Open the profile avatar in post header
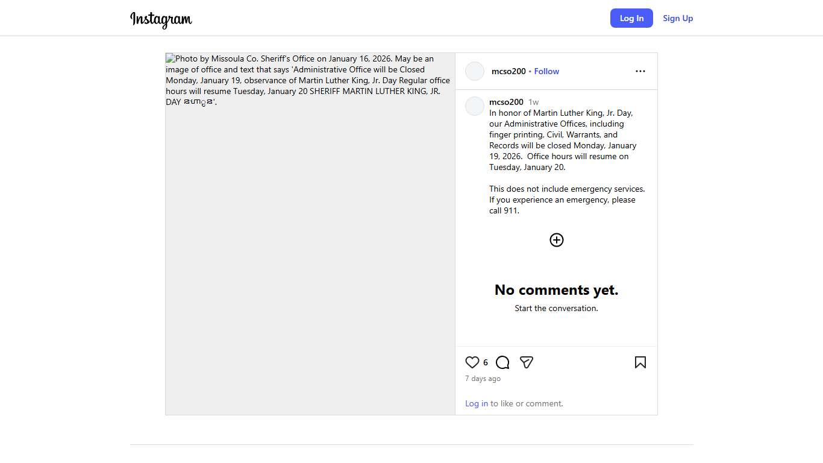823x463 pixels. tap(475, 71)
